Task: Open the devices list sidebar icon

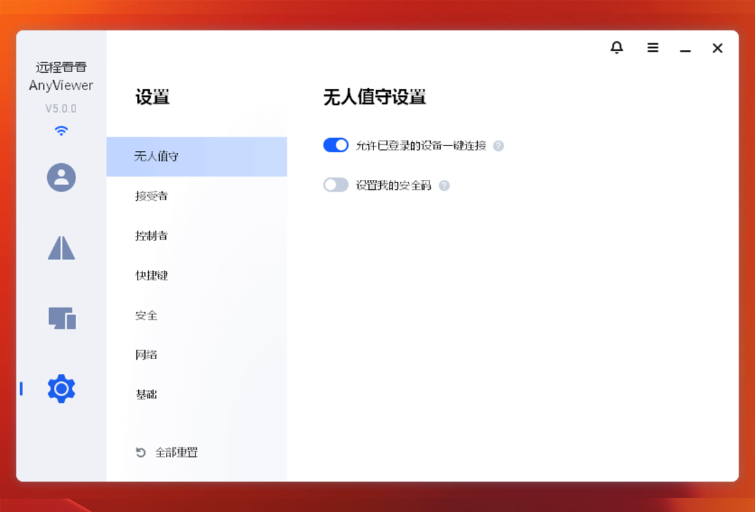Action: [61, 318]
